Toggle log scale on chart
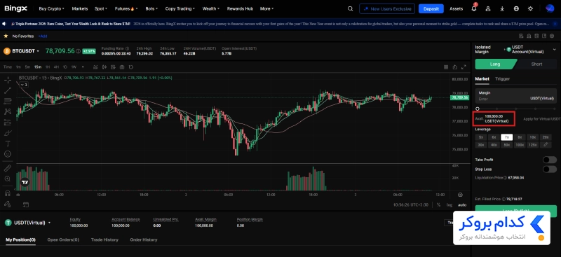 tap(450, 204)
